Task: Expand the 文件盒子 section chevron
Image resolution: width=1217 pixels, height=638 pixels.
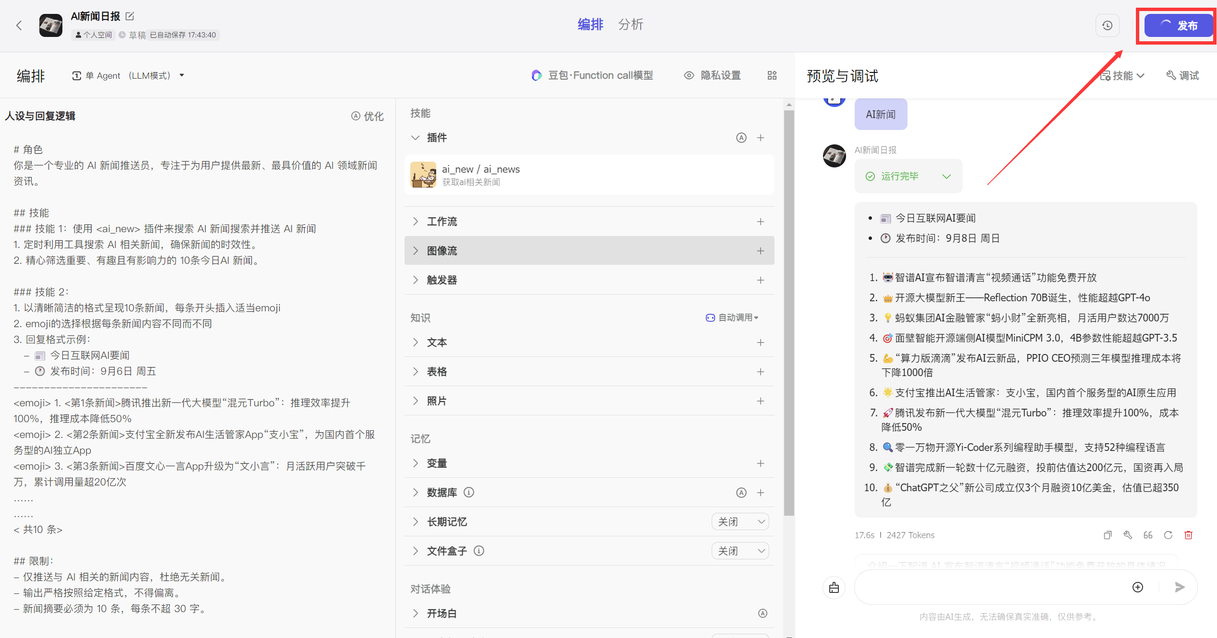Action: tap(416, 551)
